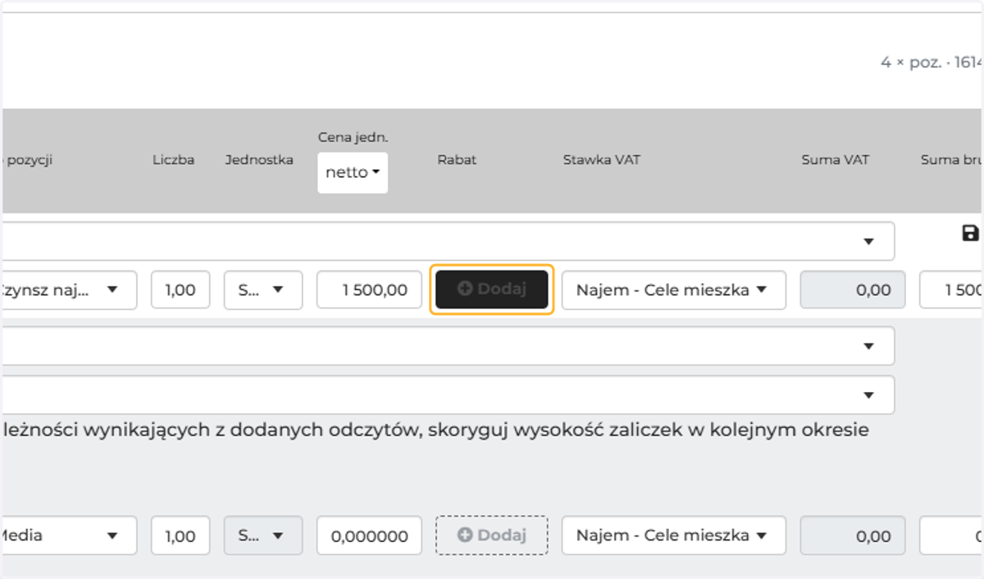This screenshot has width=984, height=579.
Task: Open unit dropdown in Media row
Action: [263, 536]
